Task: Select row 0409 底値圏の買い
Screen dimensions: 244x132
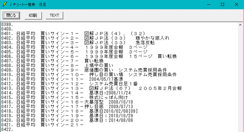Action: [x=84, y=70]
